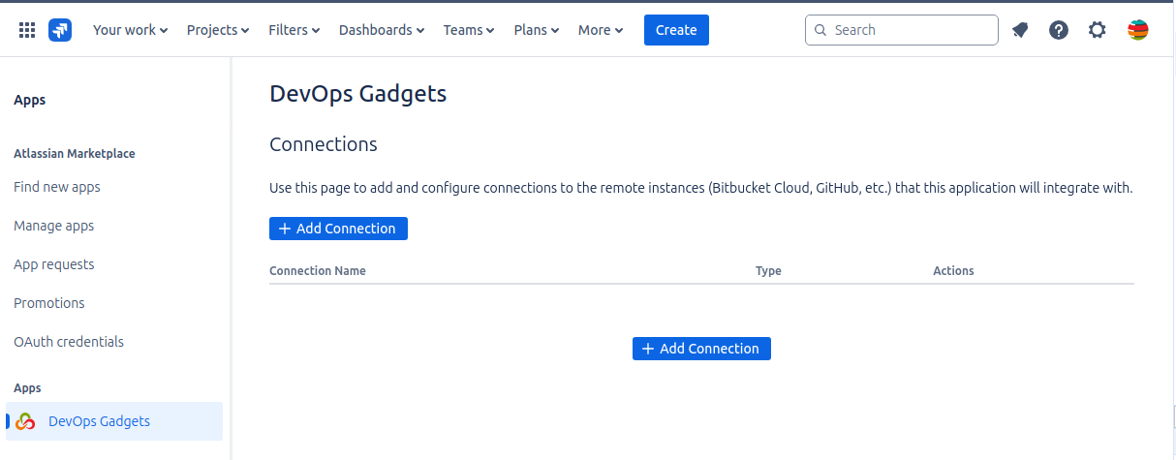Viewport: 1176px width, 460px height.
Task: Open the settings gear icon
Action: click(1097, 30)
